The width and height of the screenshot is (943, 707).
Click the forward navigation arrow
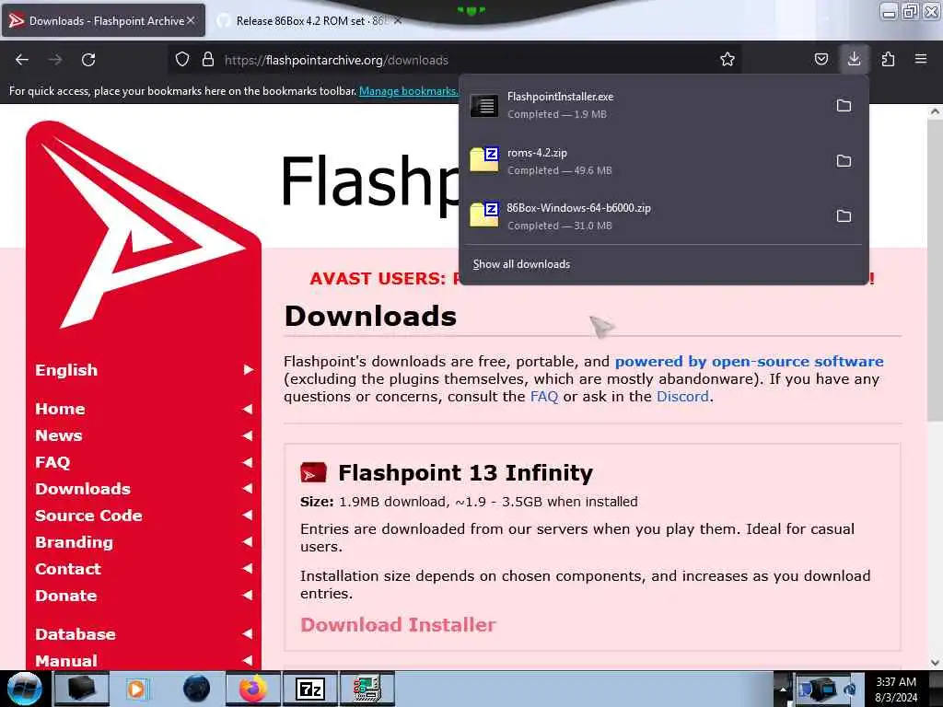pos(55,60)
